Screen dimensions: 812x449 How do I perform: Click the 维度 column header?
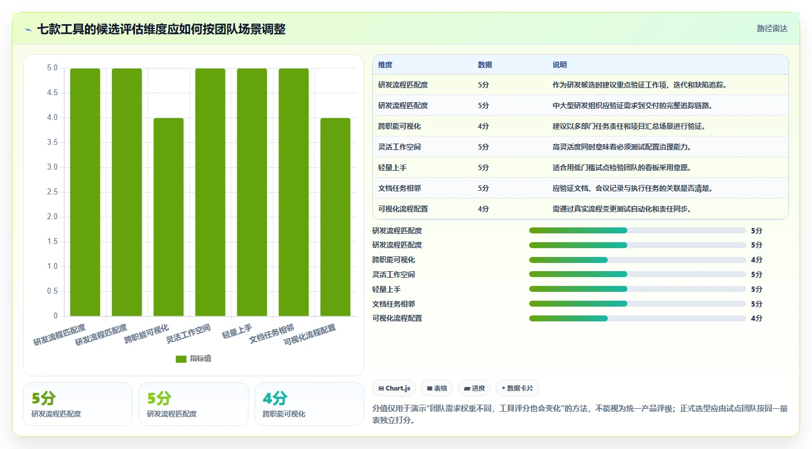(x=385, y=64)
